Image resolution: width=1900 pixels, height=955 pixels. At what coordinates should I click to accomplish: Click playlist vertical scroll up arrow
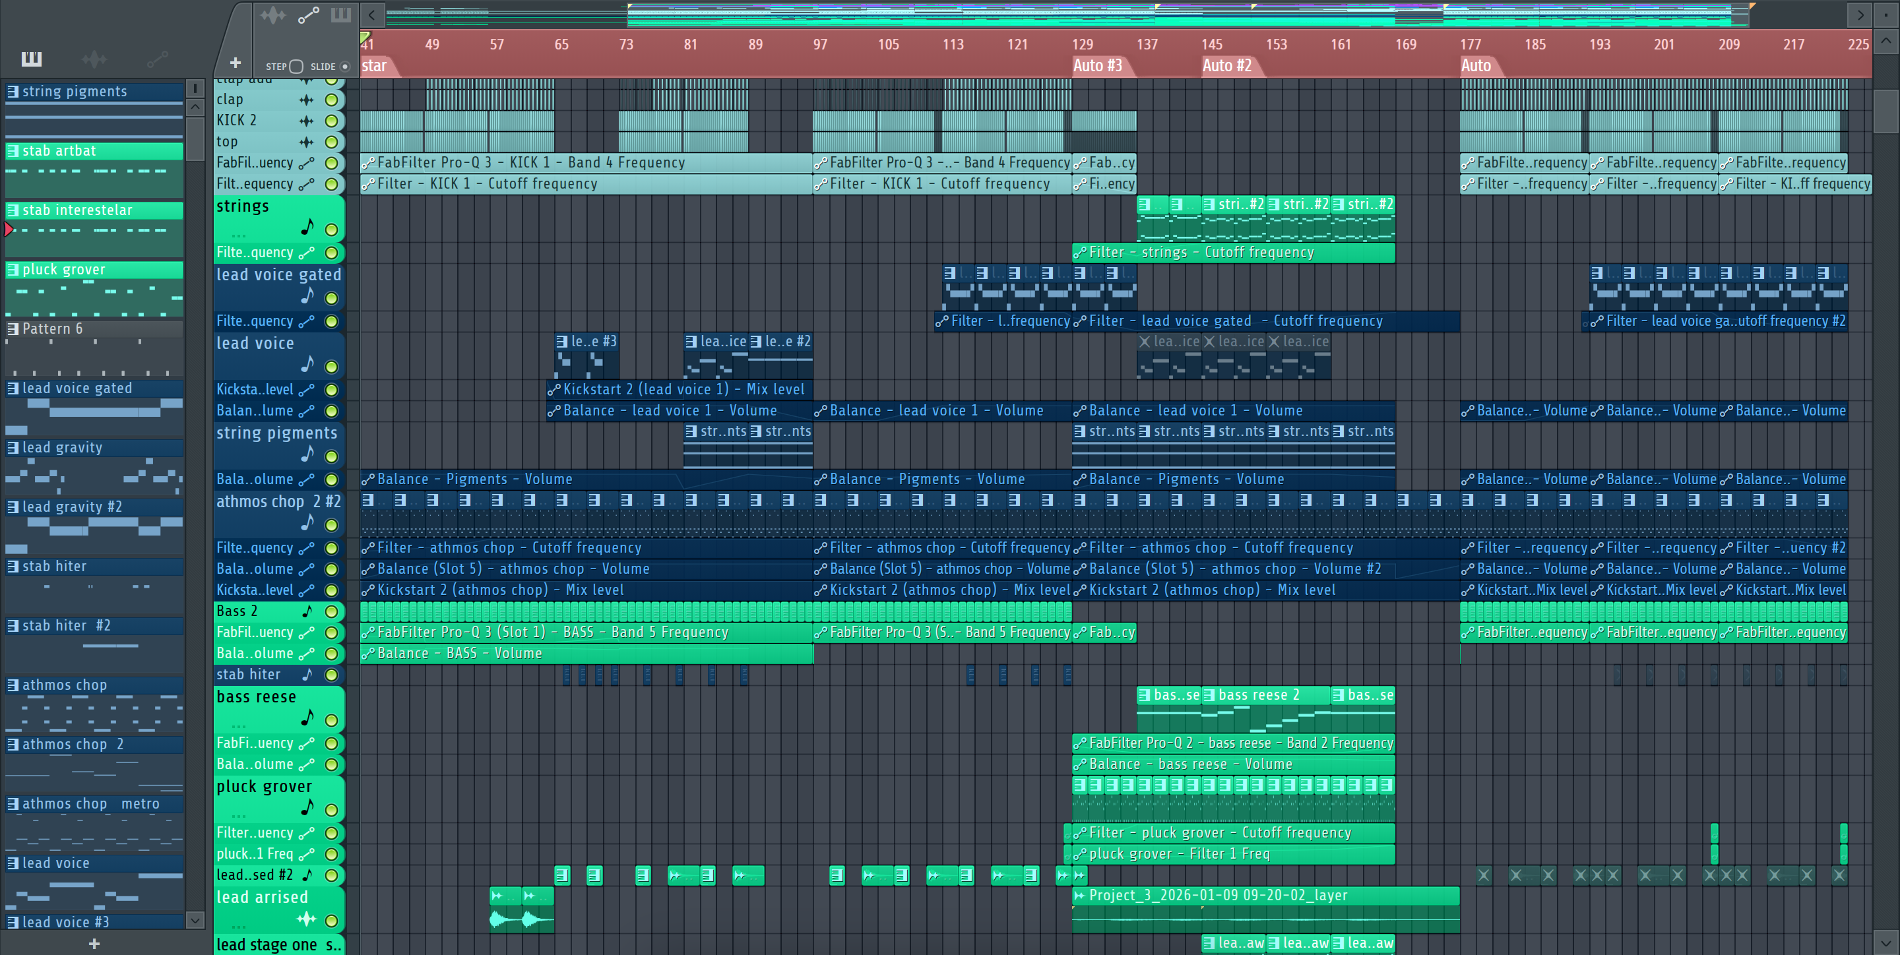pos(1886,42)
